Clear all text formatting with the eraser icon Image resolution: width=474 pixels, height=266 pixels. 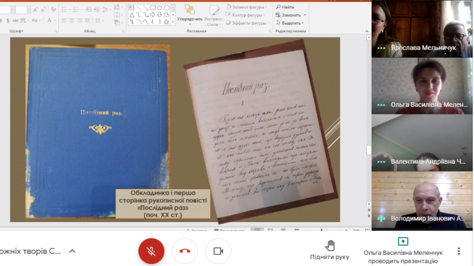click(53, 10)
